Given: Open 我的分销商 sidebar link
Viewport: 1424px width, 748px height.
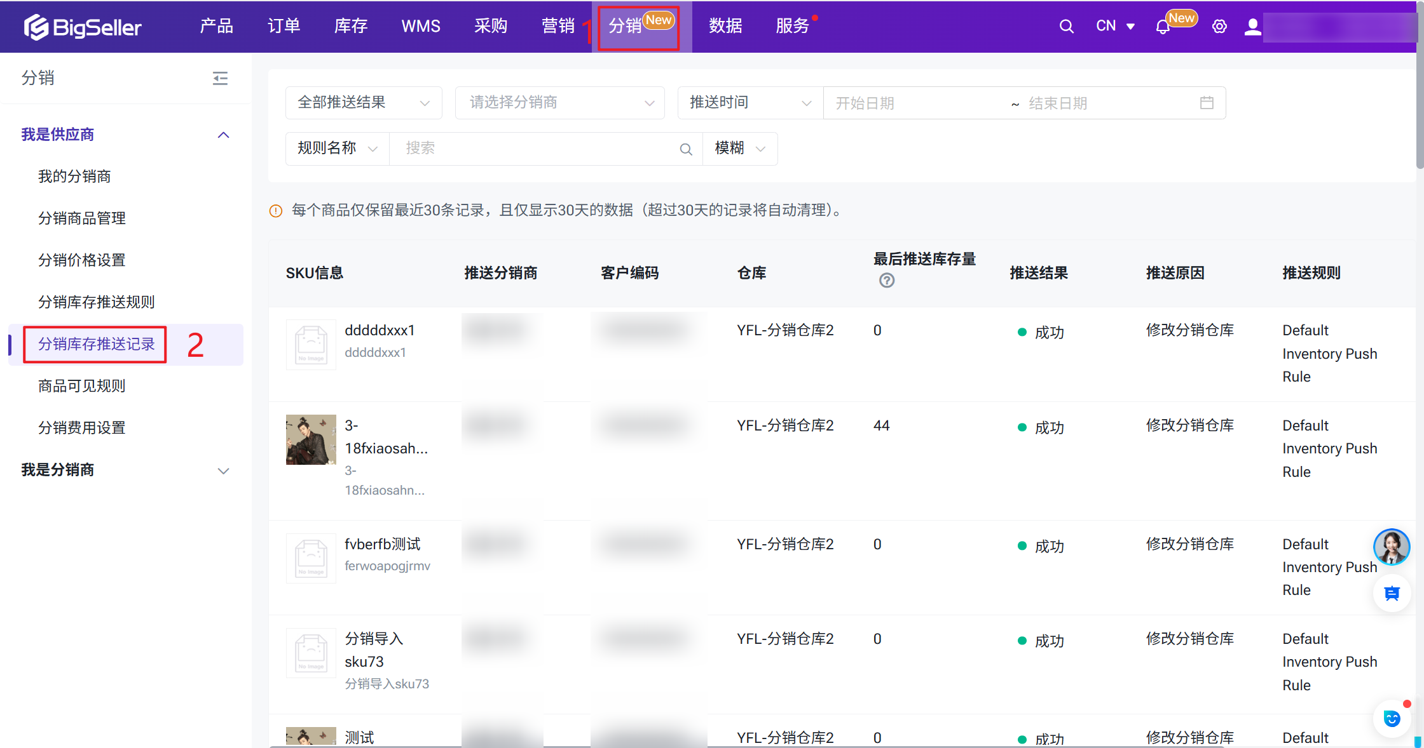Looking at the screenshot, I should (74, 177).
